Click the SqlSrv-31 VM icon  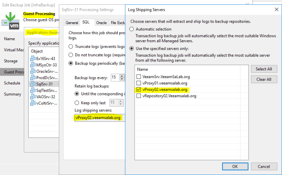33,84
